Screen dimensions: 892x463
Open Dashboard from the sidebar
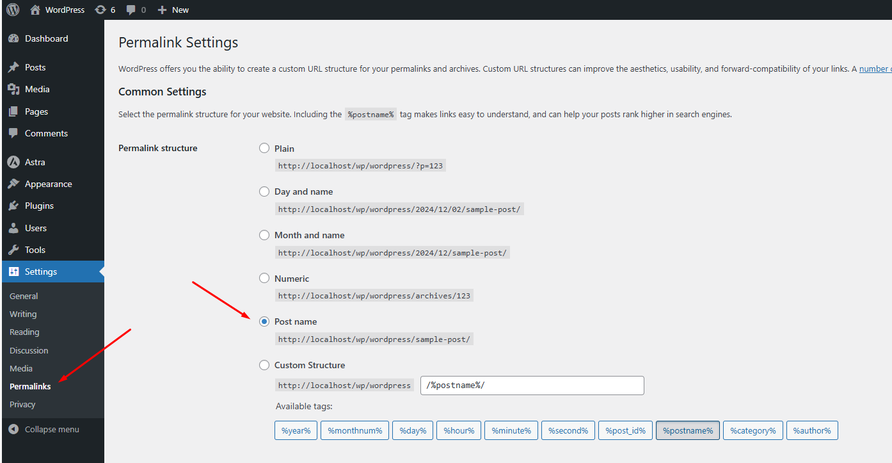[x=46, y=38]
